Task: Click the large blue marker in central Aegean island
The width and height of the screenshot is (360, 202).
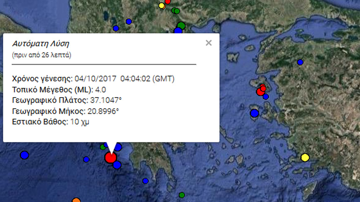Action: (254, 113)
